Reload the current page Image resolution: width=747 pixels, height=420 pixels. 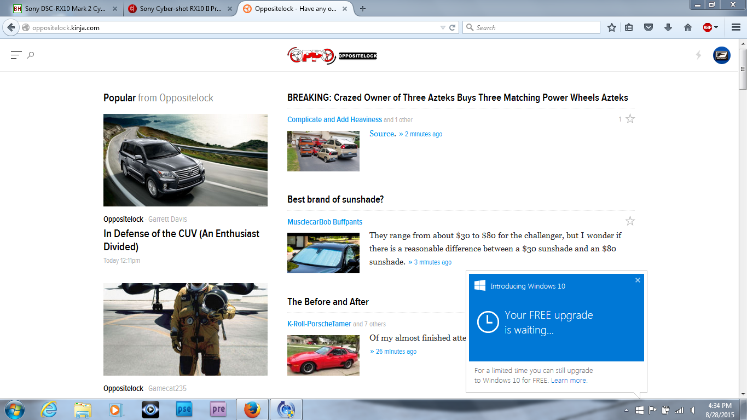tap(453, 27)
